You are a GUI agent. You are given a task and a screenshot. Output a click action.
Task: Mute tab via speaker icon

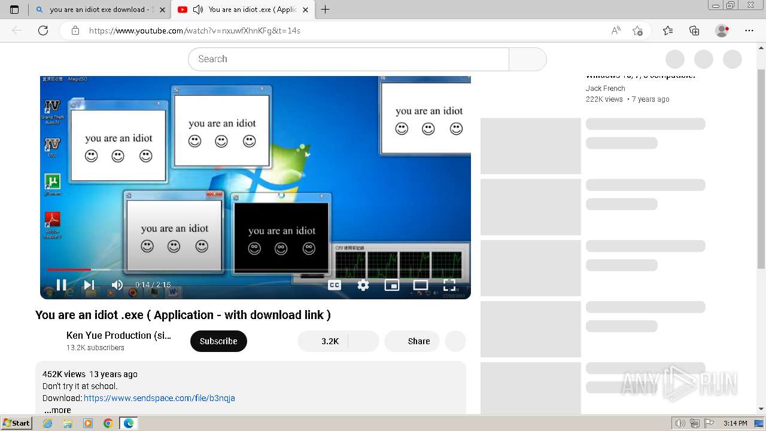197,10
